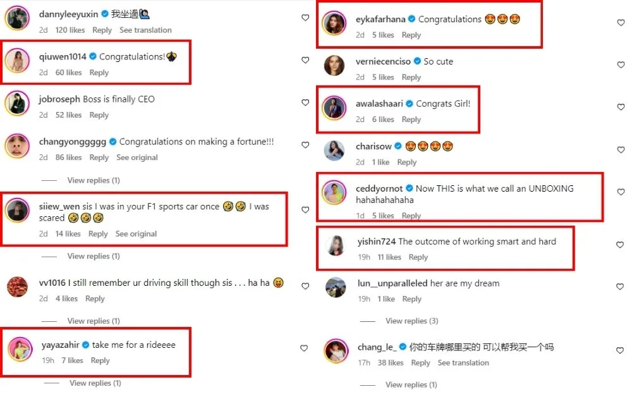Show replies under vv1016's comment
632x394 pixels.
94,321
